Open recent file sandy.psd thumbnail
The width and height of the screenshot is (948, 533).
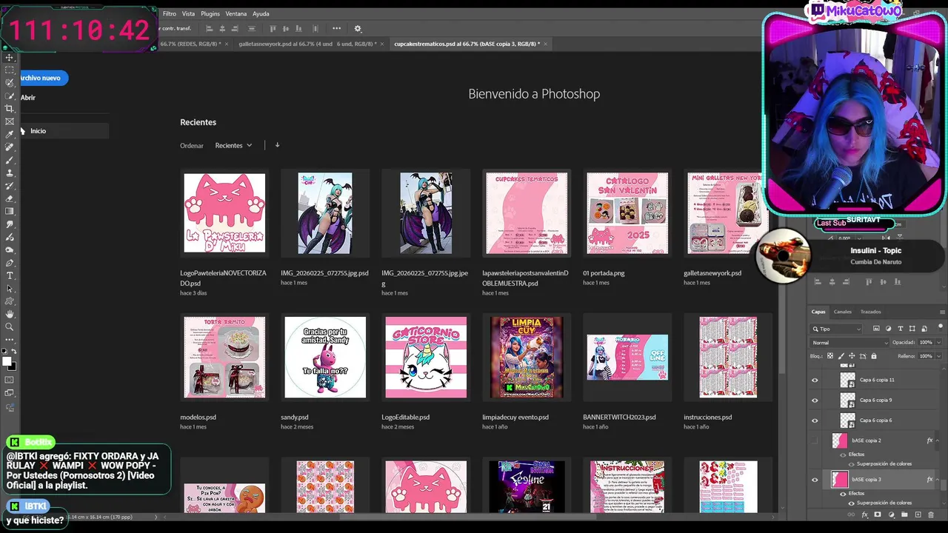coord(325,358)
